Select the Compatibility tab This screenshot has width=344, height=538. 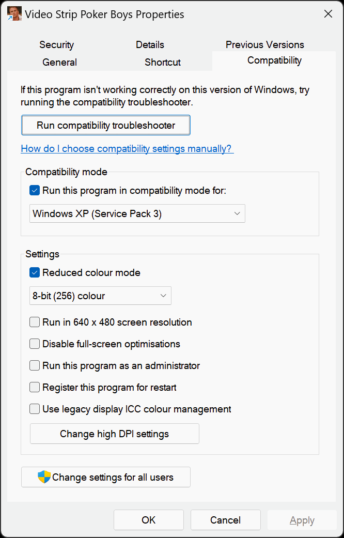point(274,60)
